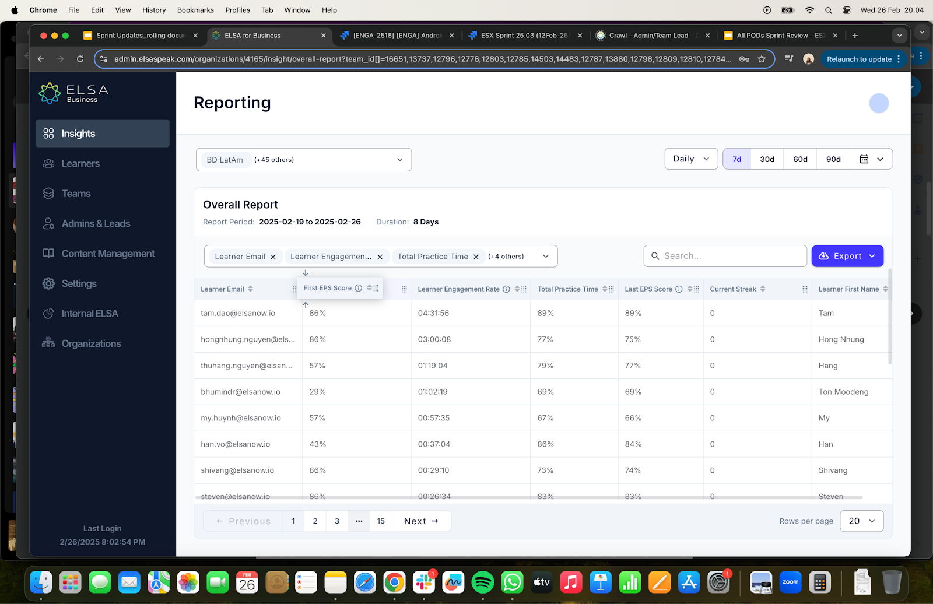Open the calendar date picker icon
The image size is (933, 604).
(864, 159)
